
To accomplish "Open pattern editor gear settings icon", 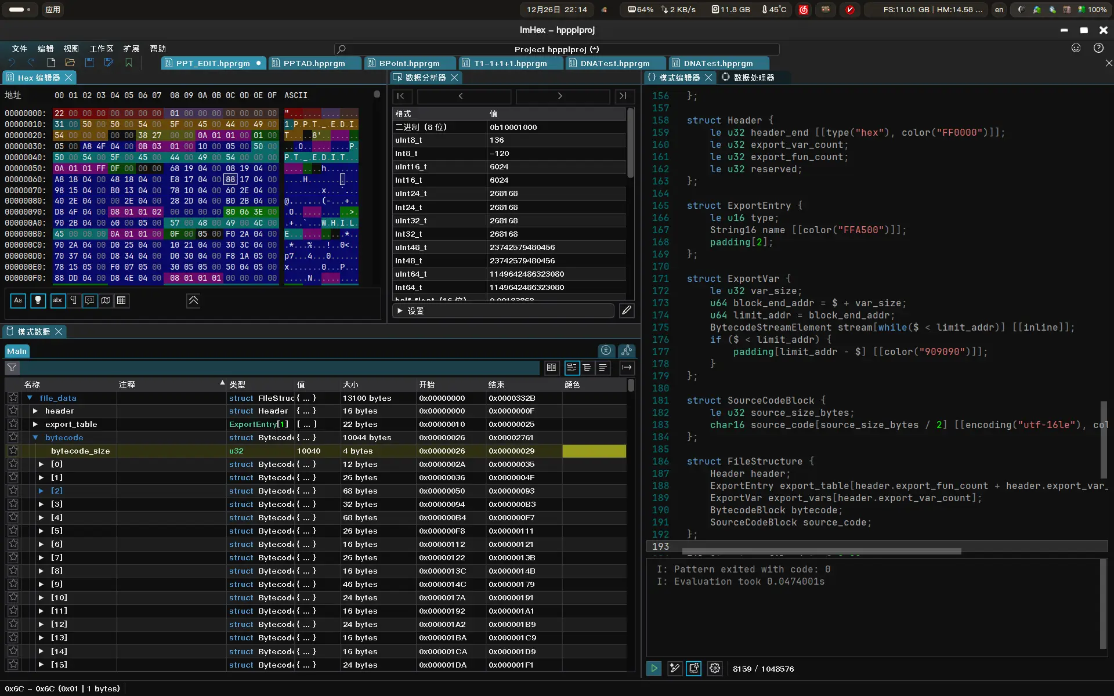I will (715, 668).
